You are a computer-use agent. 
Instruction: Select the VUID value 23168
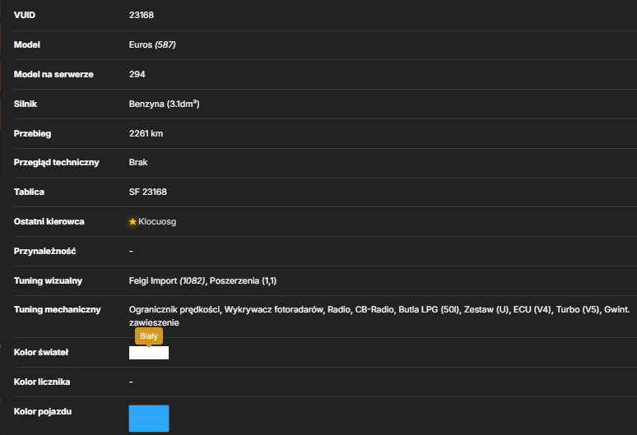point(142,15)
